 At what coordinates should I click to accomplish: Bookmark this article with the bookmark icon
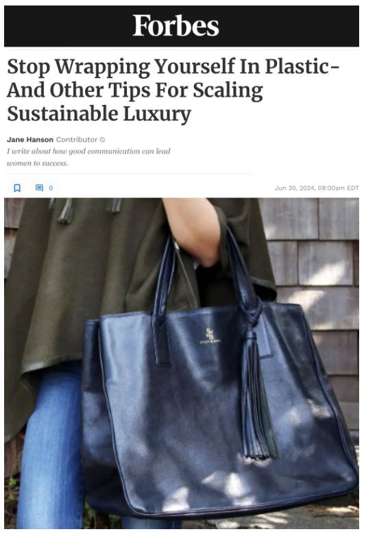click(x=17, y=188)
